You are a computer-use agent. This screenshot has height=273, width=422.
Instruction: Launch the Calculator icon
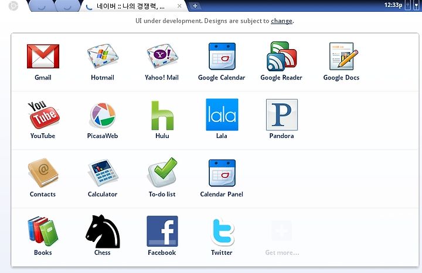click(x=103, y=172)
